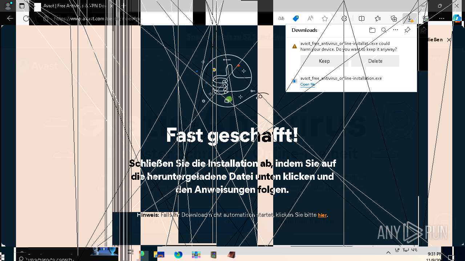Reload the Avast page
The height and width of the screenshot is (261, 465).
[x=26, y=18]
